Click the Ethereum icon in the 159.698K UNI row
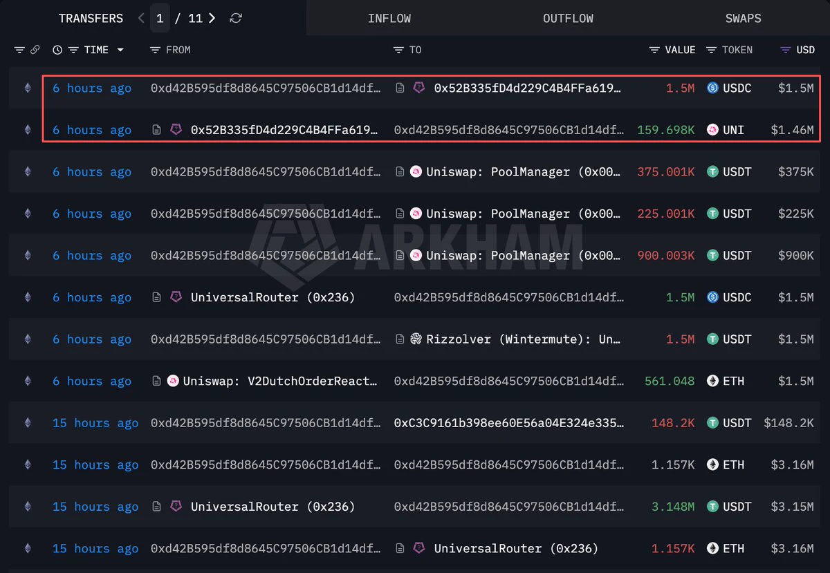The width and height of the screenshot is (830, 573). pyautogui.click(x=28, y=130)
